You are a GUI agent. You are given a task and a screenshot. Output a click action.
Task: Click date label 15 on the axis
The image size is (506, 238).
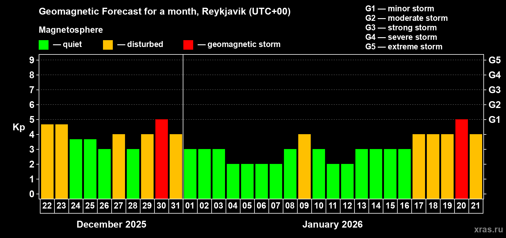tap(390, 206)
